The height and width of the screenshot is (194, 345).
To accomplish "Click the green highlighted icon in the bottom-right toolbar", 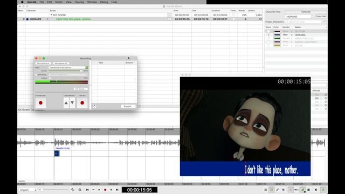I will (303, 190).
